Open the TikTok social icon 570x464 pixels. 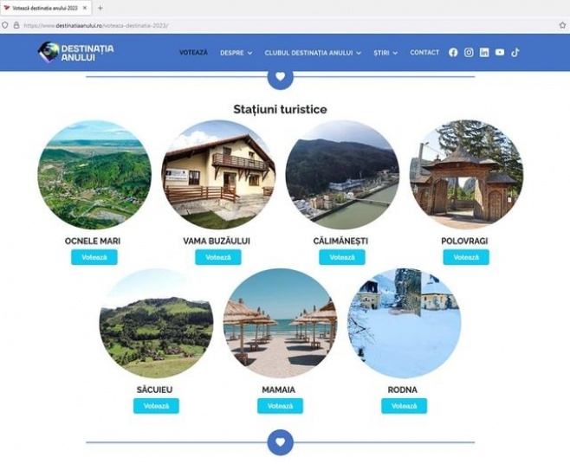pyautogui.click(x=515, y=53)
